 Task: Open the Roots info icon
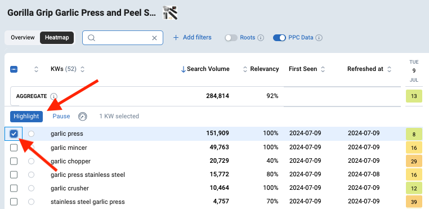tap(261, 38)
